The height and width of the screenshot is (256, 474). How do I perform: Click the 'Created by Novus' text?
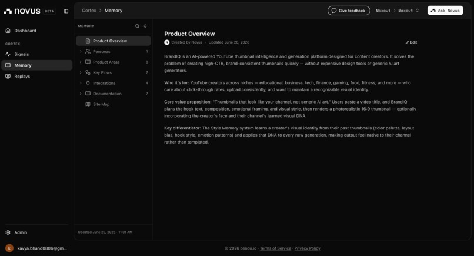[x=186, y=42]
